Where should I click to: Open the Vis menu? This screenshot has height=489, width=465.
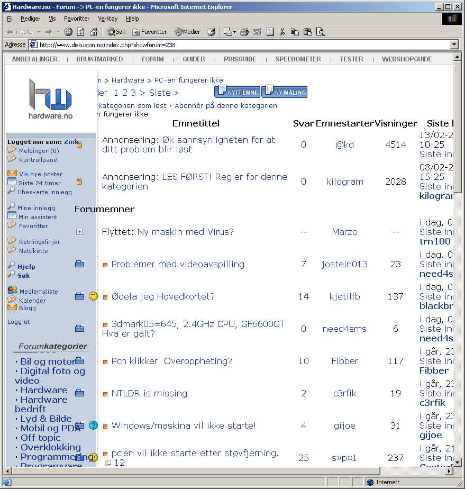click(52, 19)
